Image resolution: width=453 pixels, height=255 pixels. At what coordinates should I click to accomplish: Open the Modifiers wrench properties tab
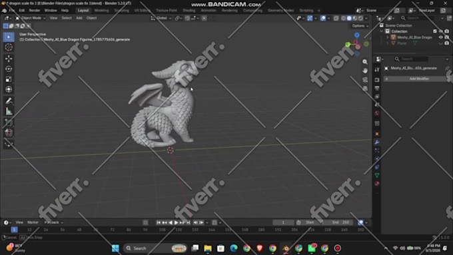point(377,142)
